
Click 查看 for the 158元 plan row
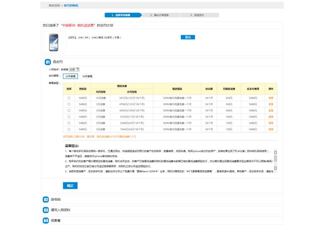point(271,123)
